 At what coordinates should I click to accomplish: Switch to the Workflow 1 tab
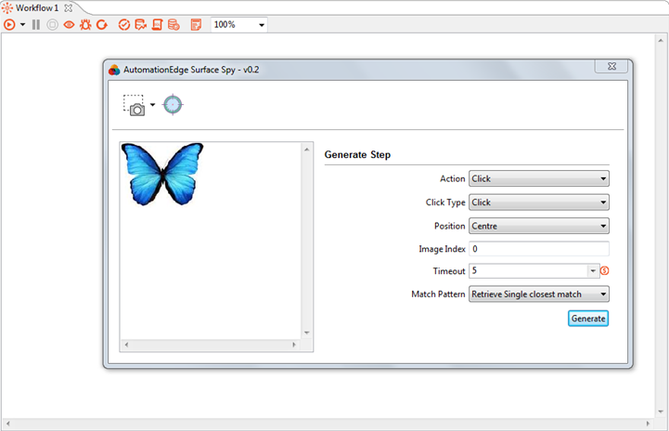pos(37,7)
